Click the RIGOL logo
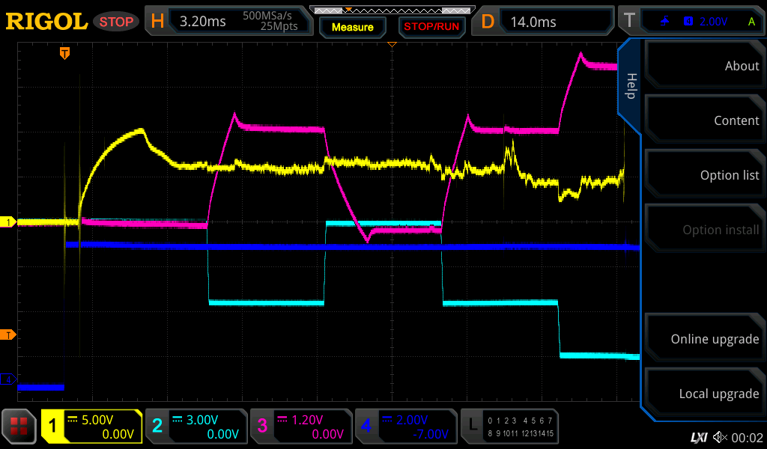Viewport: 767px width, 449px height. [46, 22]
